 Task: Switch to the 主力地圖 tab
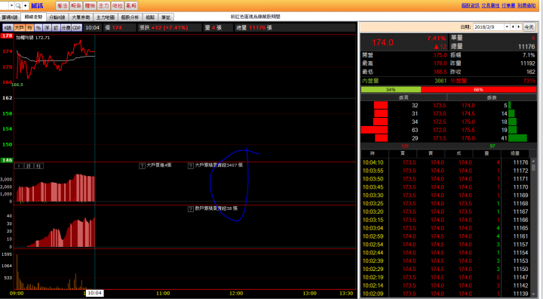(106, 17)
